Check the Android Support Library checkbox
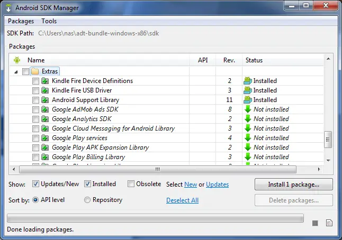Screen dimensions: 342x240 [35, 100]
